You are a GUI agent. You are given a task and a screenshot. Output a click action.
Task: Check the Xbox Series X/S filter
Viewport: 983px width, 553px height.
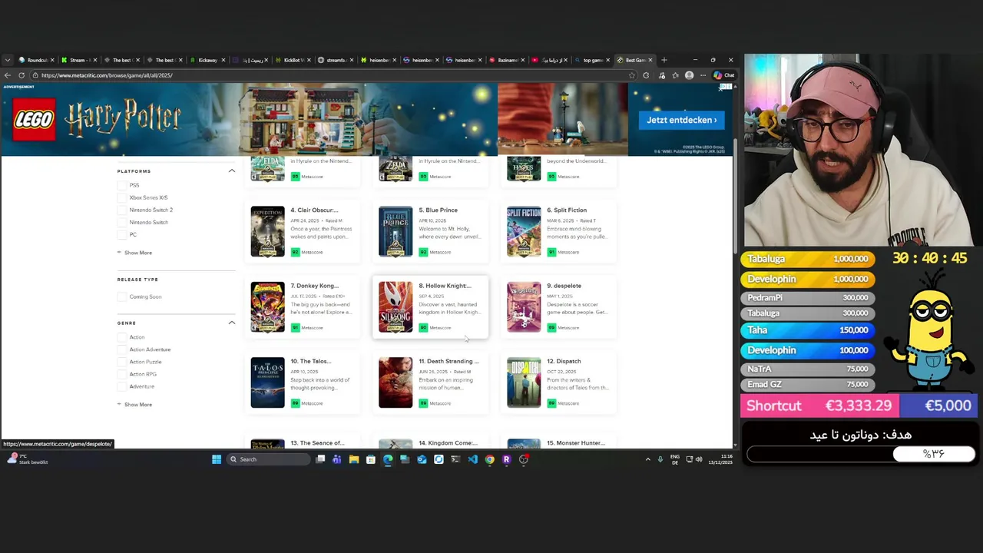pos(121,197)
